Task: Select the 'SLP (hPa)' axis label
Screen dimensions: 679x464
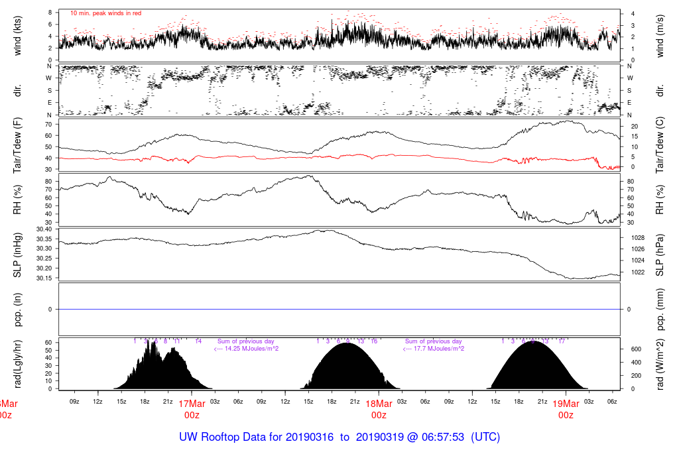Action: pyautogui.click(x=660, y=255)
